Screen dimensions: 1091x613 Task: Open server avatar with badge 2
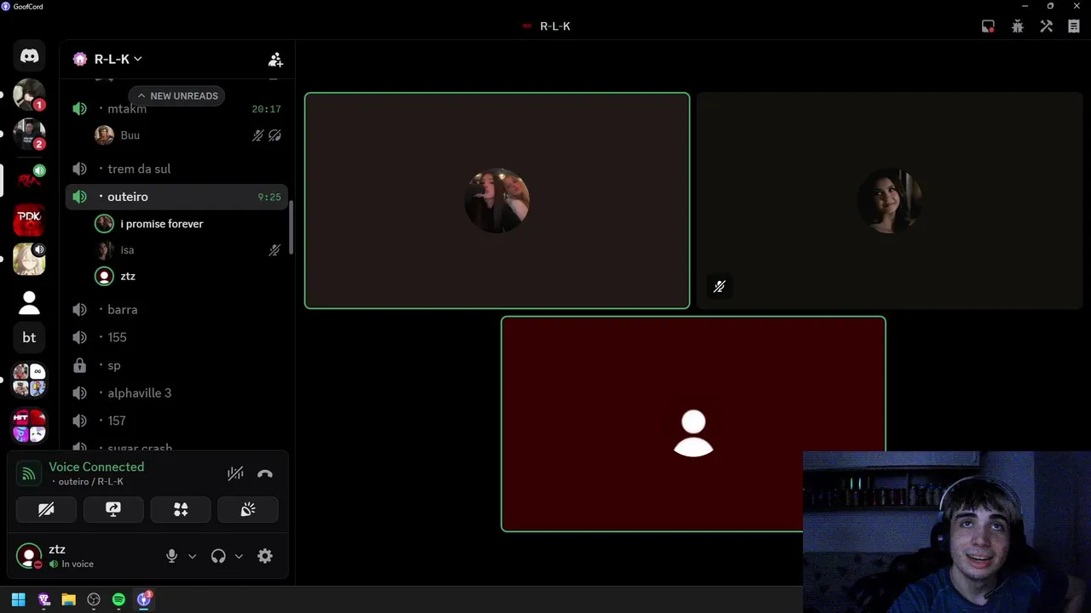pyautogui.click(x=29, y=135)
